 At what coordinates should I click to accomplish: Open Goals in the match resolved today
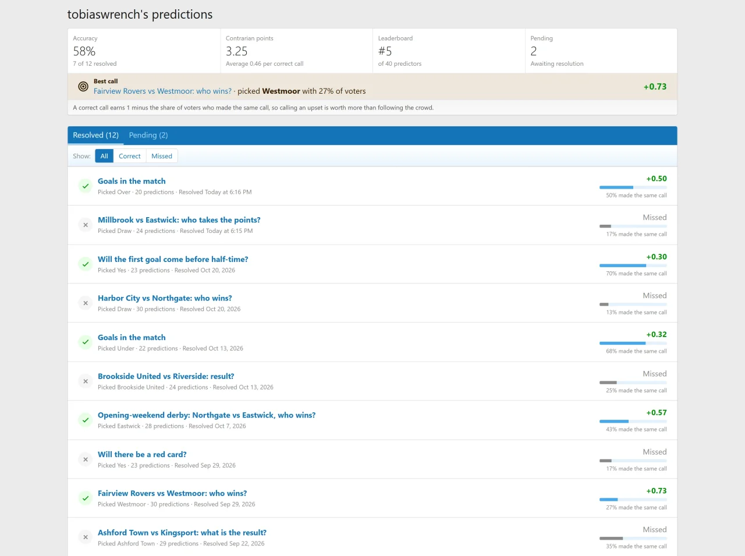pos(132,181)
